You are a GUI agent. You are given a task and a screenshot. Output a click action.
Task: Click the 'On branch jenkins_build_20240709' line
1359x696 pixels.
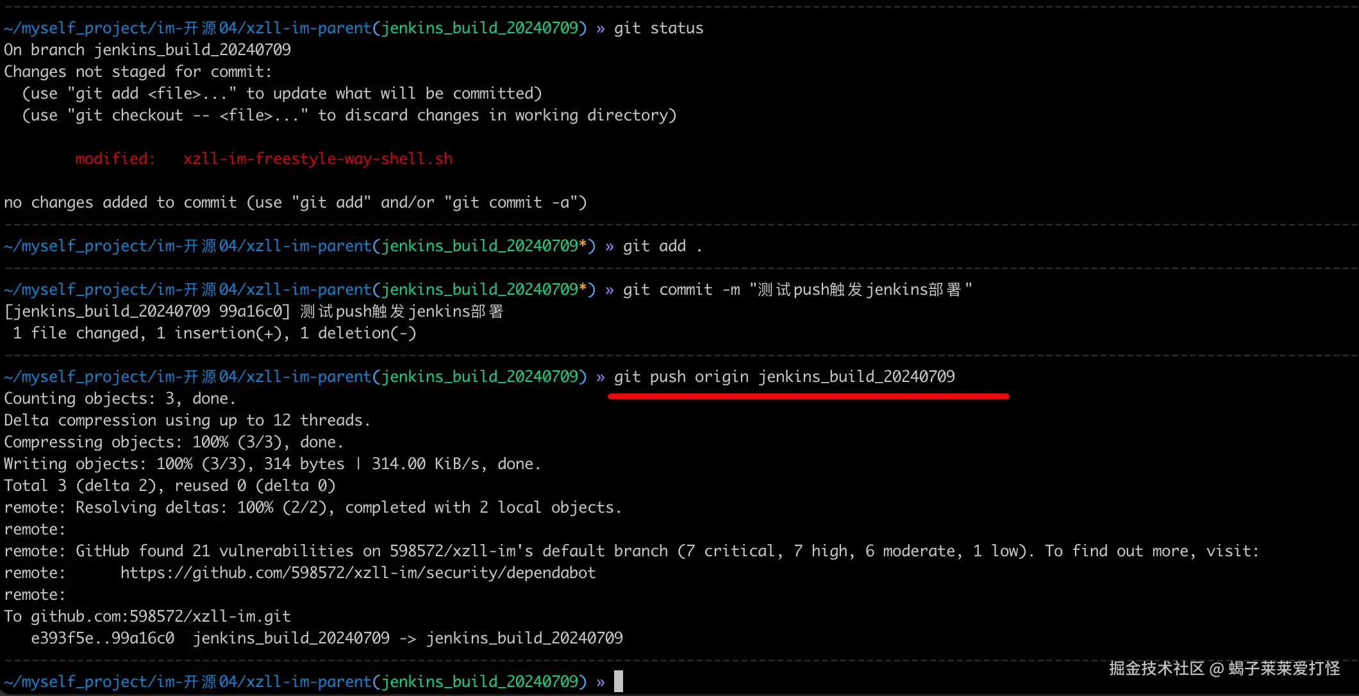coord(147,50)
